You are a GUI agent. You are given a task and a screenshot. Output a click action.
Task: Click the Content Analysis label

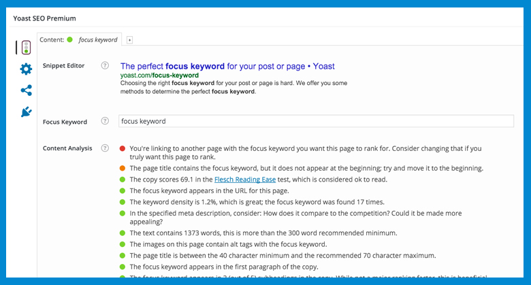coord(67,148)
